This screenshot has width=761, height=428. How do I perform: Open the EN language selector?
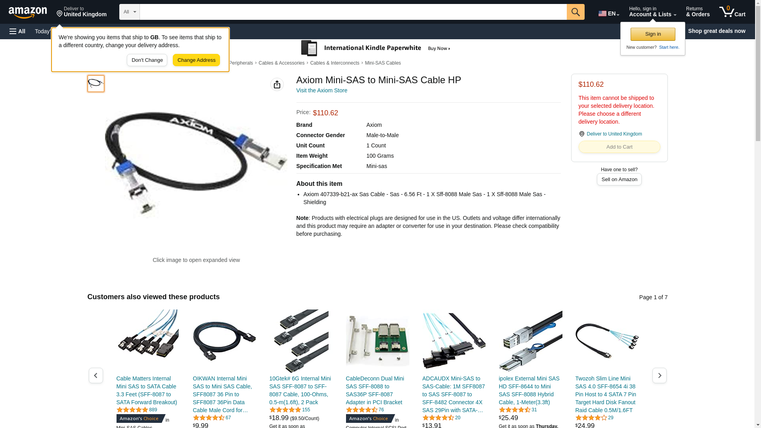point(609,13)
